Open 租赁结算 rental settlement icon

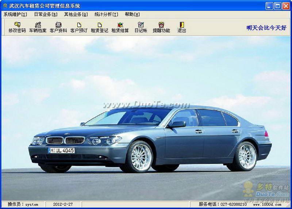(120, 24)
